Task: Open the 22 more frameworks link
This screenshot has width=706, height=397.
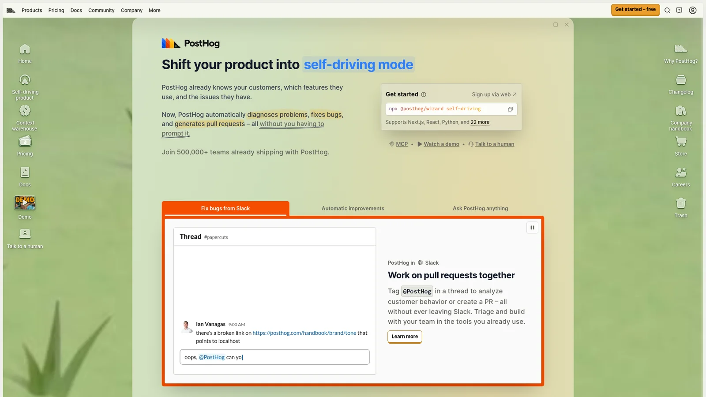Action: coord(480,122)
